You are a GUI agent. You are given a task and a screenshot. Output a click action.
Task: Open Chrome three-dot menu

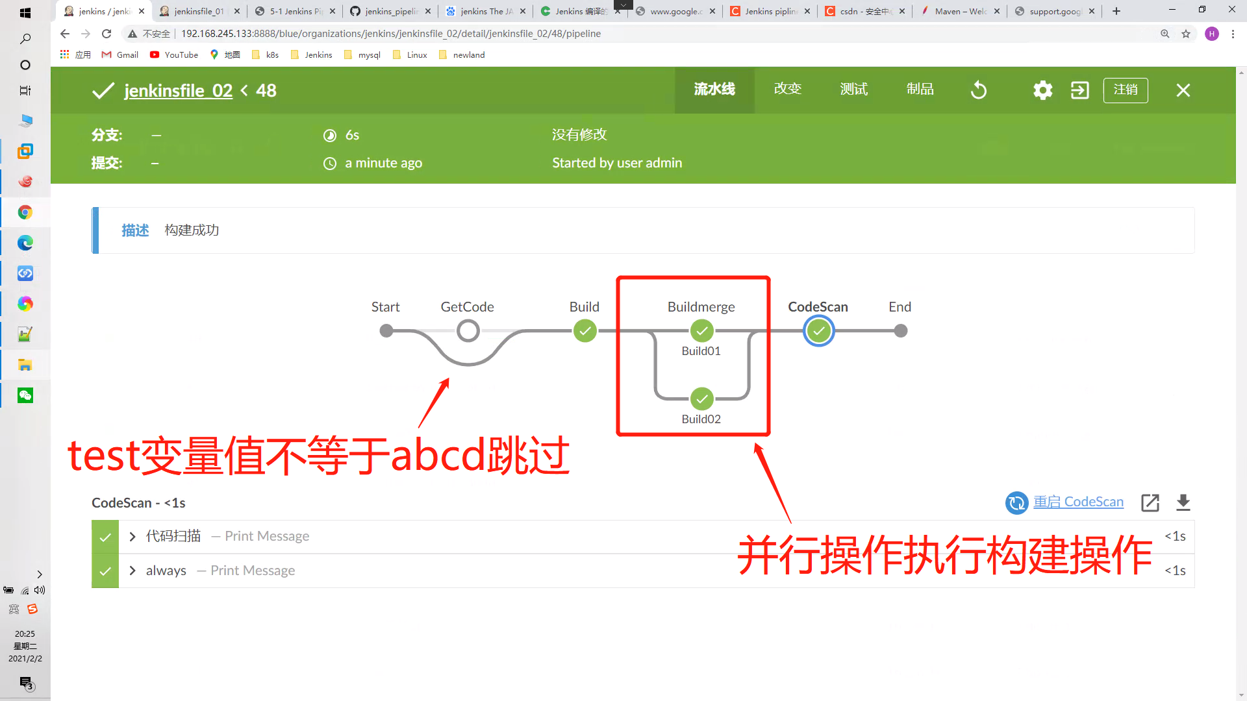click(1233, 34)
